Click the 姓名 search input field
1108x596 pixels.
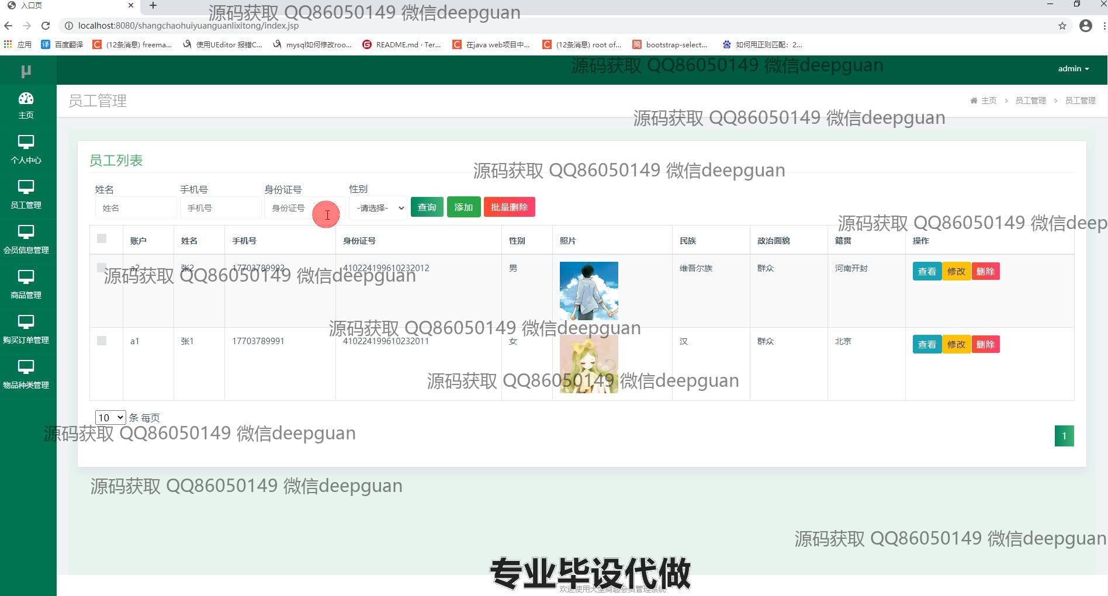tap(136, 208)
